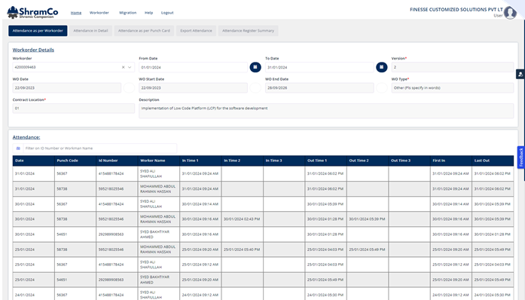This screenshot has height=300, width=525.
Task: Switch to Attendance in Detail tab
Action: tap(90, 30)
